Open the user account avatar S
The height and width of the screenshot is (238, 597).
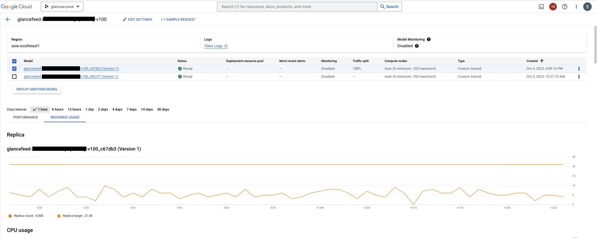point(587,7)
